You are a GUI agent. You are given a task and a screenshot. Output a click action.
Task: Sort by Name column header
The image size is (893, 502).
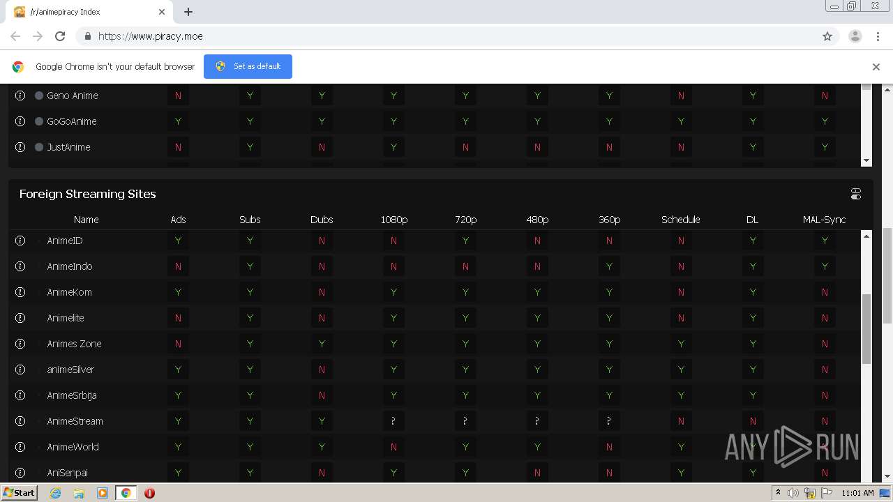pos(87,220)
